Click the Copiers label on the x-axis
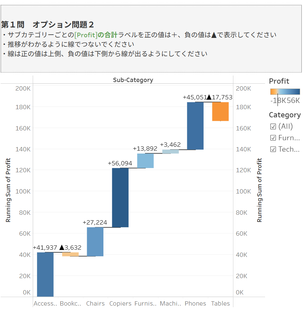This screenshot has width=306, height=317. (x=120, y=304)
